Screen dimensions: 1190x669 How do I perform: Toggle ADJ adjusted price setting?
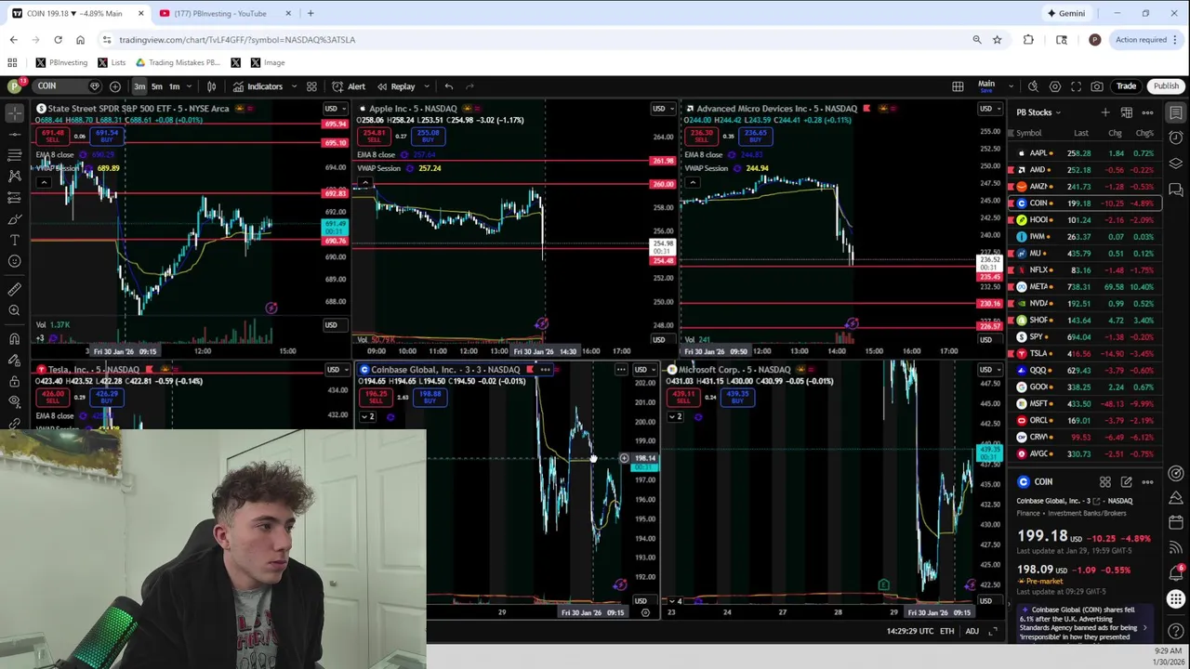972,631
